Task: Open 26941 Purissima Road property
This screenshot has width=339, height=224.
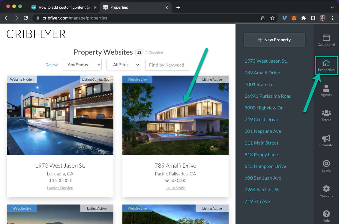Action: (x=268, y=96)
